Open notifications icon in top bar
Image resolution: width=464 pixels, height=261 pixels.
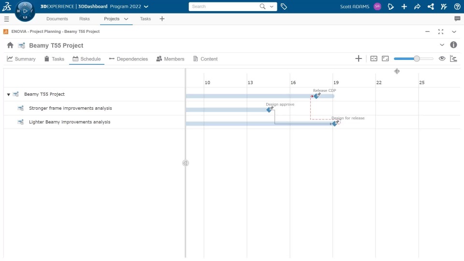tap(391, 6)
